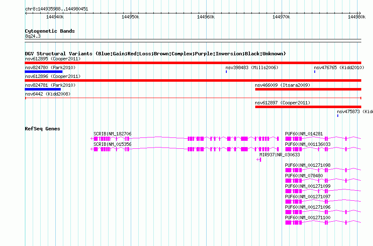
Task: Open the nsv466009 (Itsara2009) label
Action: (282, 85)
